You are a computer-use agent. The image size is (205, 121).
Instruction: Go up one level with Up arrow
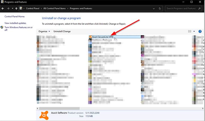tap(16, 9)
